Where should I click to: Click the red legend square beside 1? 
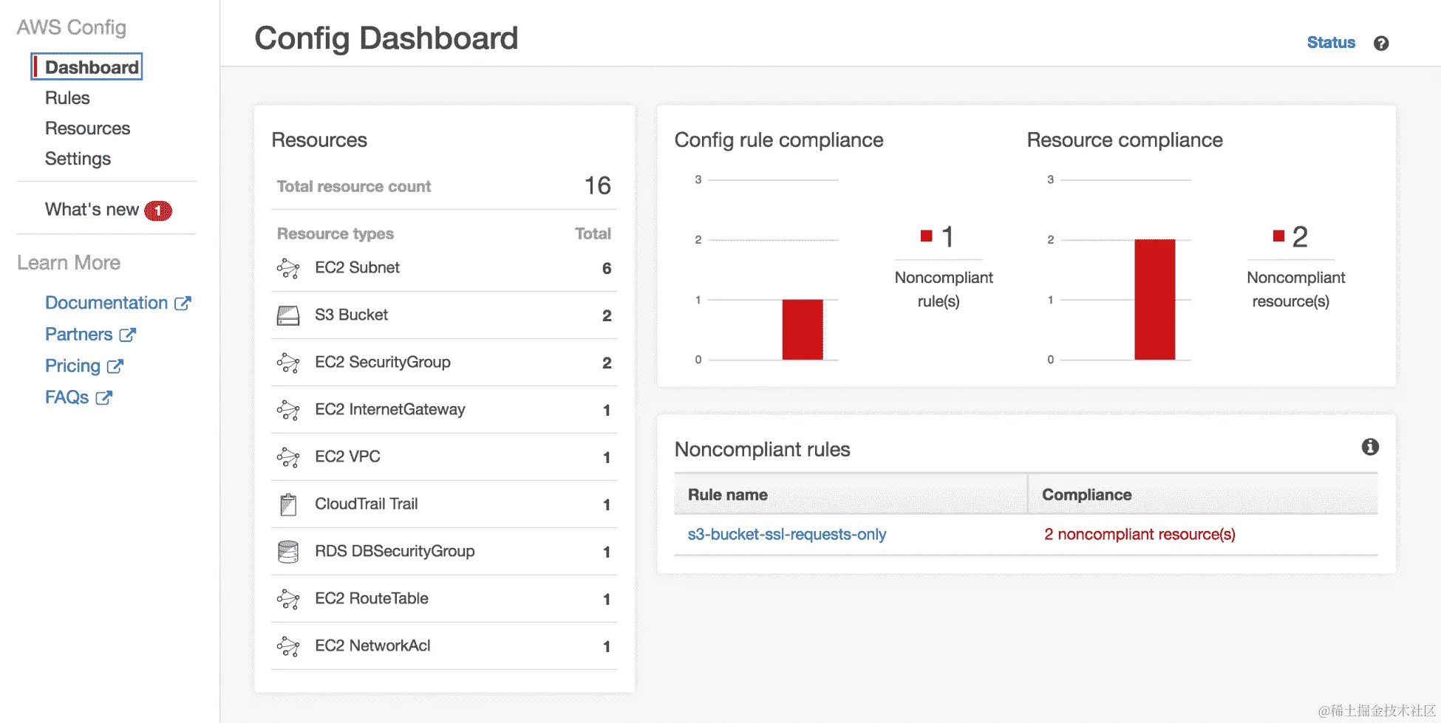pyautogui.click(x=926, y=236)
